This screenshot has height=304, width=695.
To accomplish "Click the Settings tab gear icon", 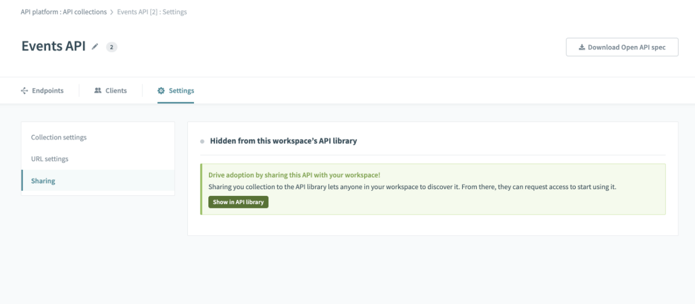I will [161, 90].
